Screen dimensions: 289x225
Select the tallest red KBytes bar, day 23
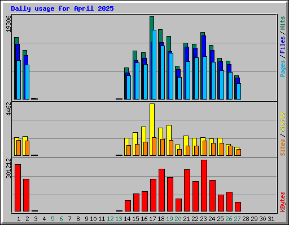point(204,186)
